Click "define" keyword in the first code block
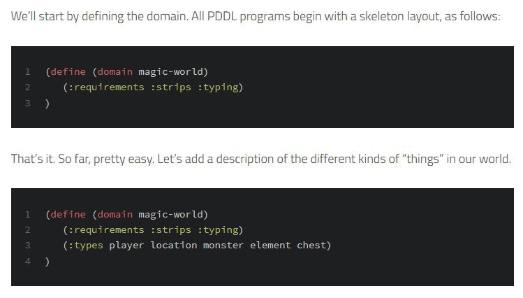This screenshot has height=298, width=523. (x=68, y=72)
